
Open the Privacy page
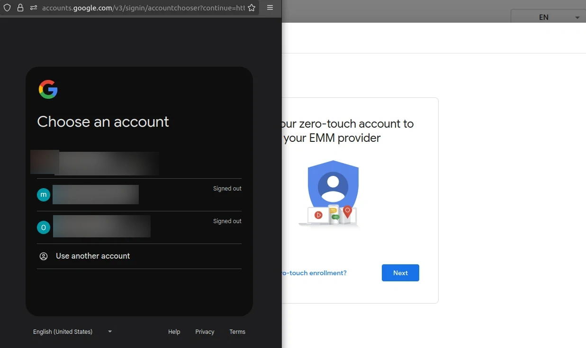205,331
